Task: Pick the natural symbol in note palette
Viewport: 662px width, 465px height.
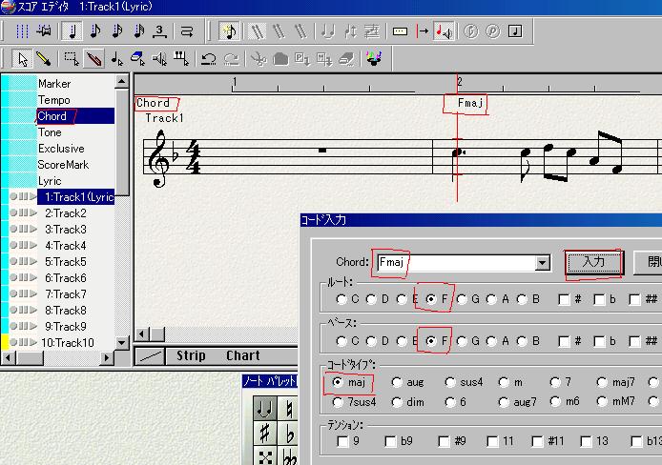Action: pos(288,409)
